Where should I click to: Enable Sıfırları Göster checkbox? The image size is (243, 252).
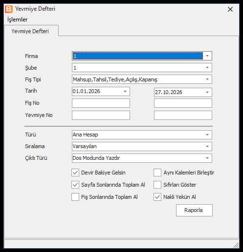point(157,185)
